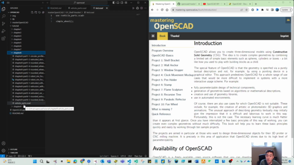294x165 pixels.
Task: Click the VS Code command center search box
Action: coord(79,3)
